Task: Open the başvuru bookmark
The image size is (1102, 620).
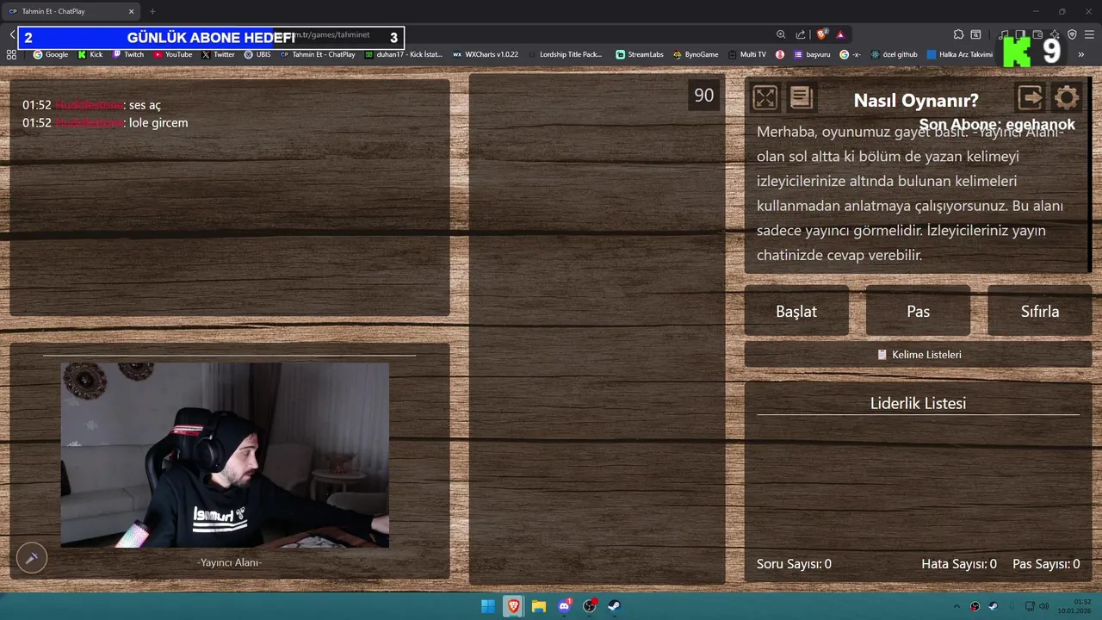Action: (x=812, y=54)
